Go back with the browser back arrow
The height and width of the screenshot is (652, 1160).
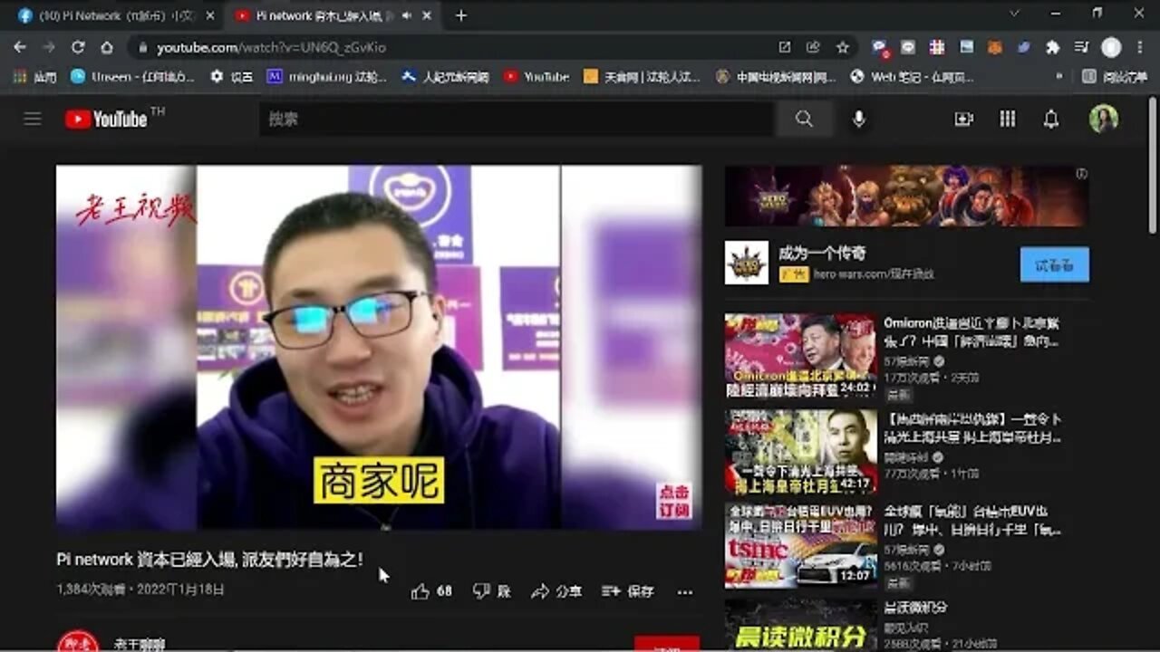tap(20, 47)
